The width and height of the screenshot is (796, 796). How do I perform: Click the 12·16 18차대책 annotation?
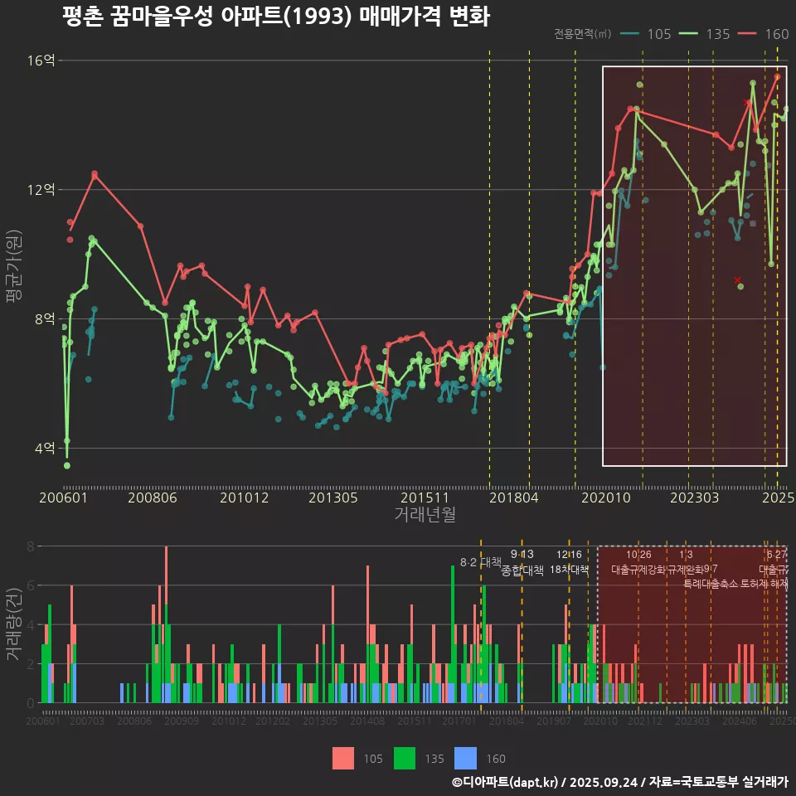569,562
